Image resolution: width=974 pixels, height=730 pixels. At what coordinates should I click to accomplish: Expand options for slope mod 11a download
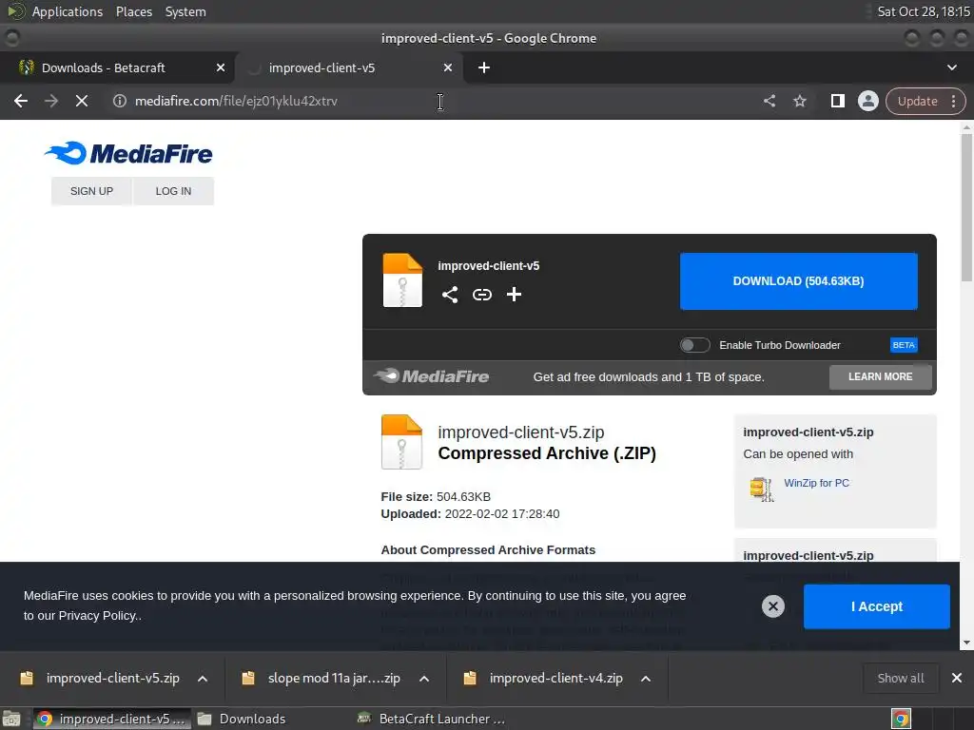(x=424, y=679)
